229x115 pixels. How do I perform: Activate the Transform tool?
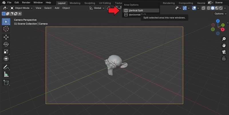[x=6, y=59]
